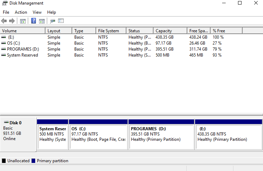Viewport: 263px width, 171px height.
Task: Sort by the Status column header
Action: coord(140,31)
